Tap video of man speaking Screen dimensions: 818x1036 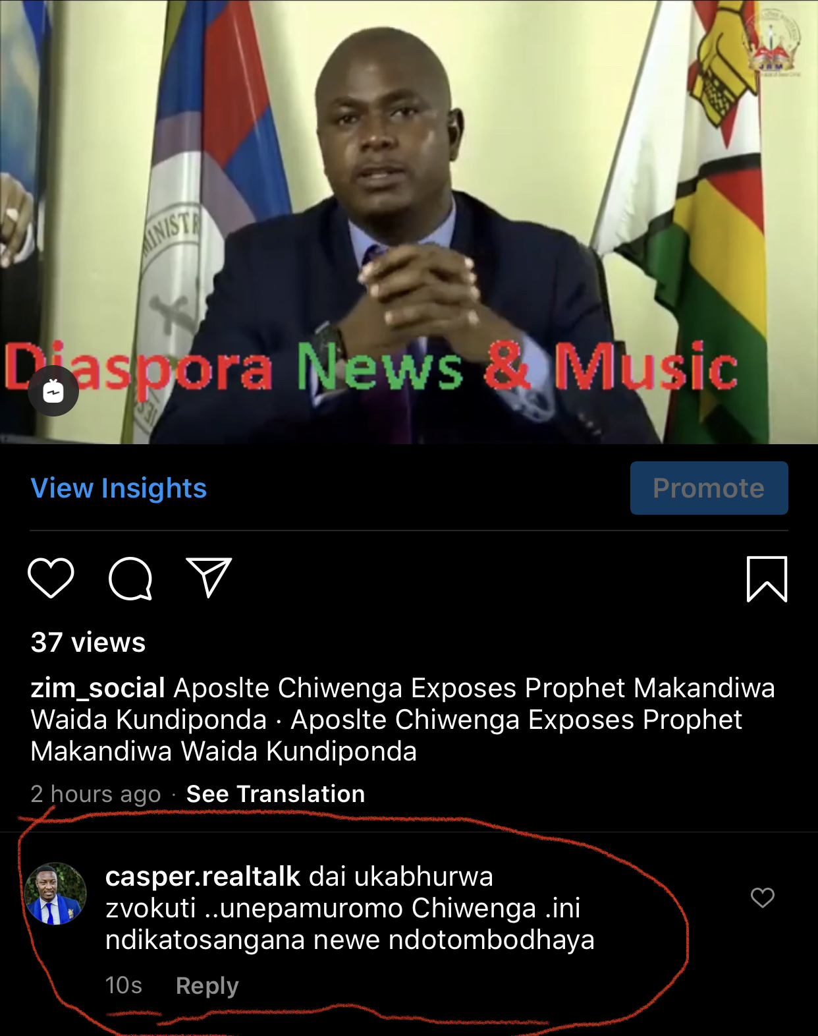[409, 221]
